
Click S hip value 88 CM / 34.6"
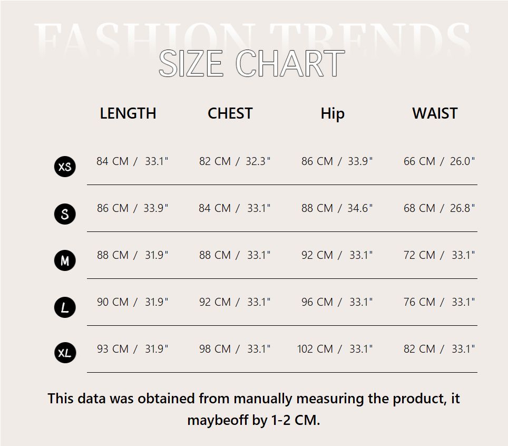click(x=337, y=208)
